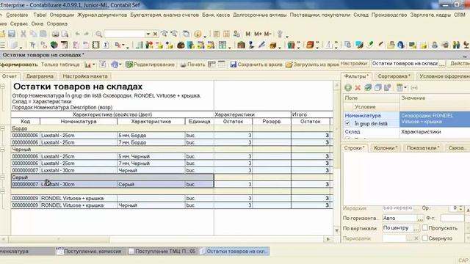Click the Ор. spinner up arrow

(460, 207)
